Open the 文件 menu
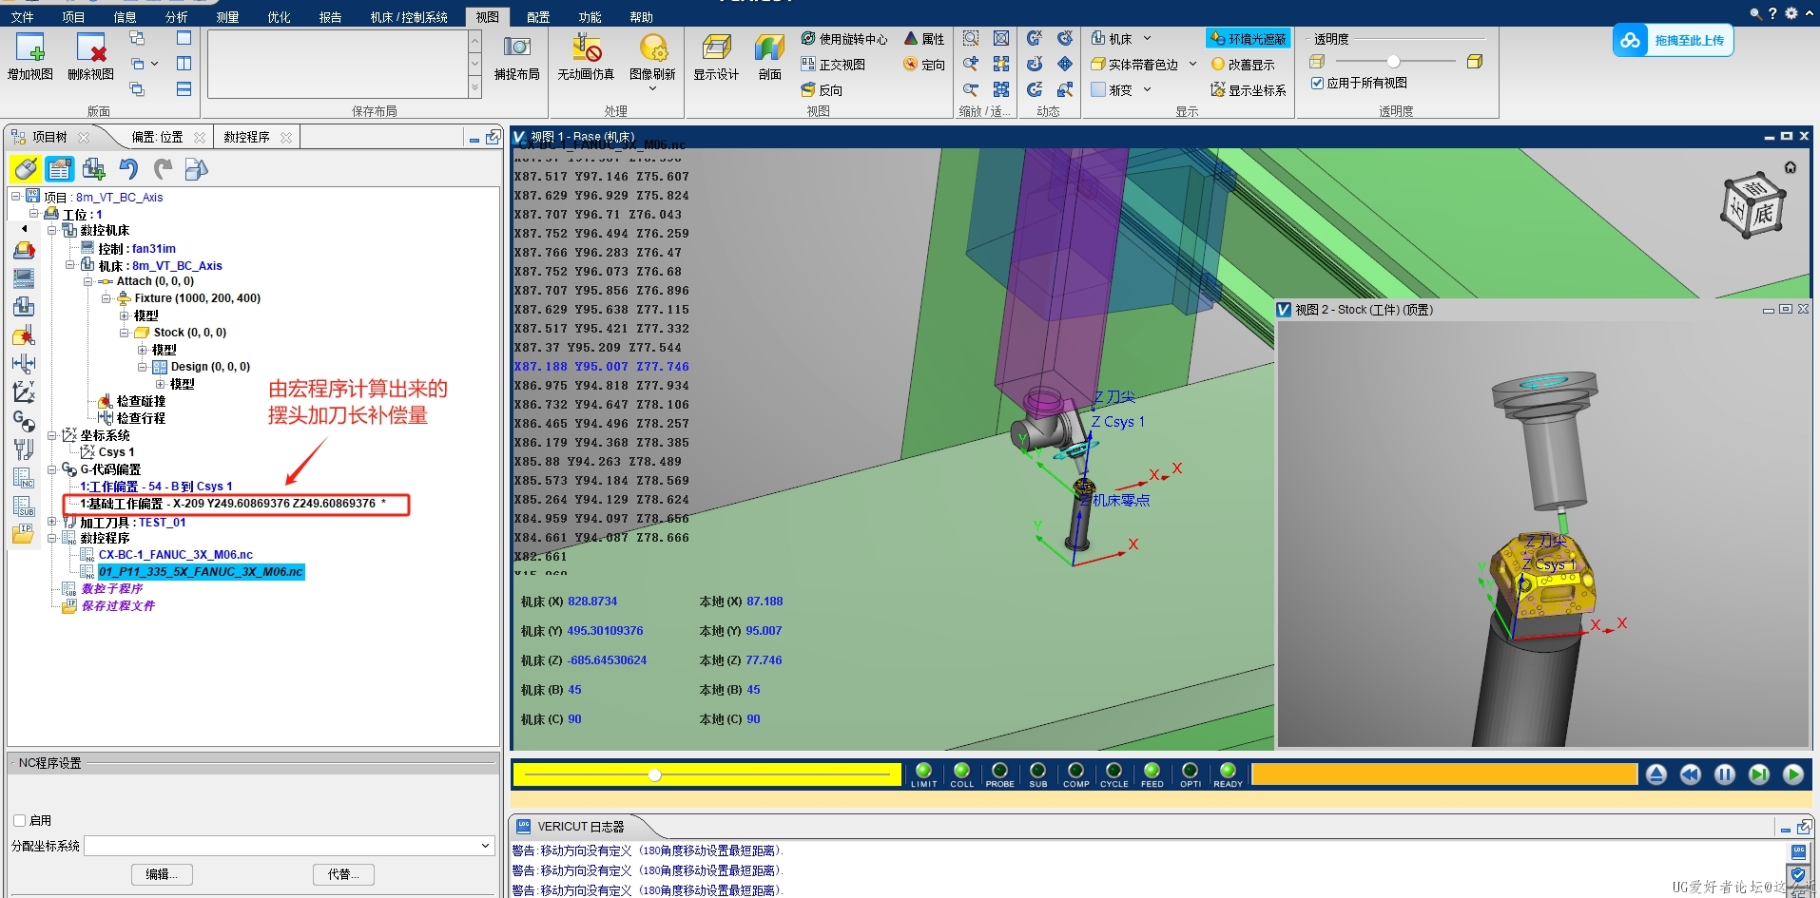The height and width of the screenshot is (898, 1820). (22, 17)
